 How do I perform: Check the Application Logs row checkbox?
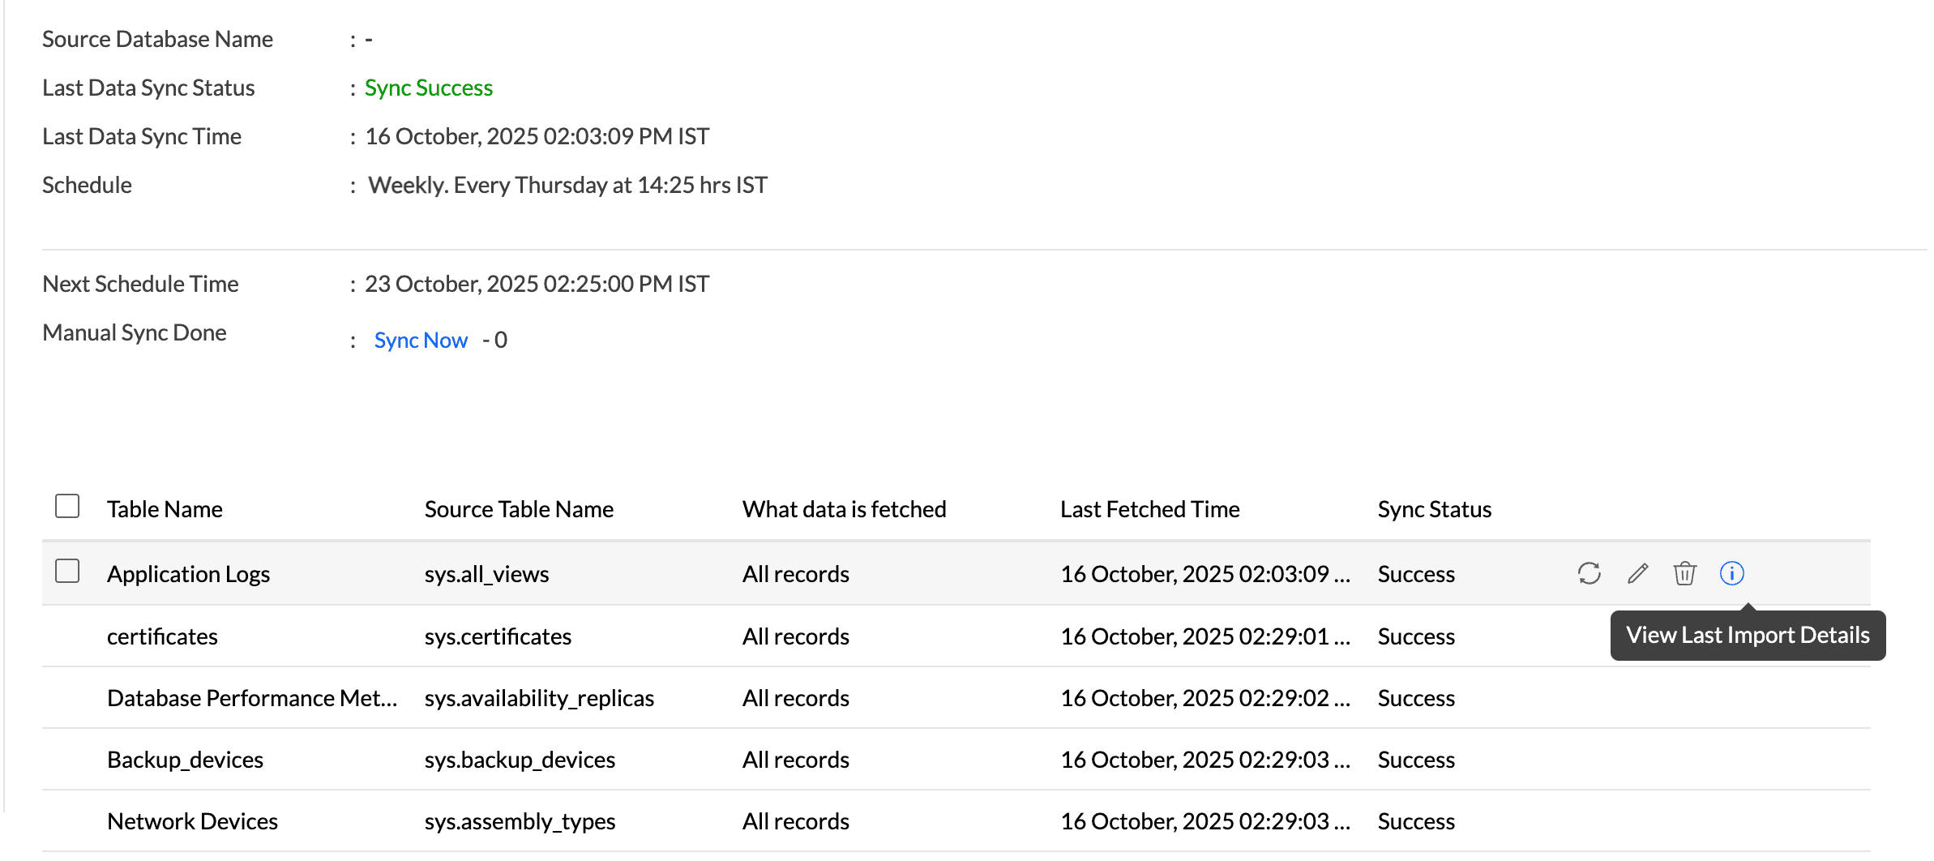67,572
